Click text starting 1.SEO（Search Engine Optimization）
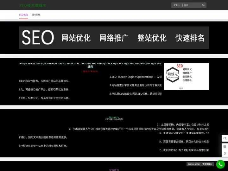The image size is (228, 171). coord(136,77)
